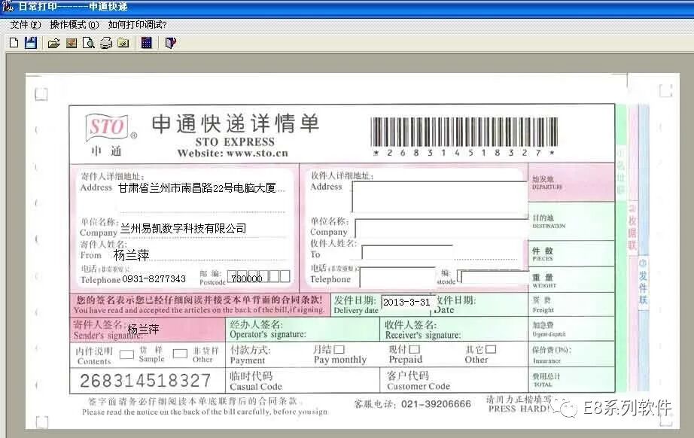
Task: Click the recipient Company input box
Action: pos(441,229)
